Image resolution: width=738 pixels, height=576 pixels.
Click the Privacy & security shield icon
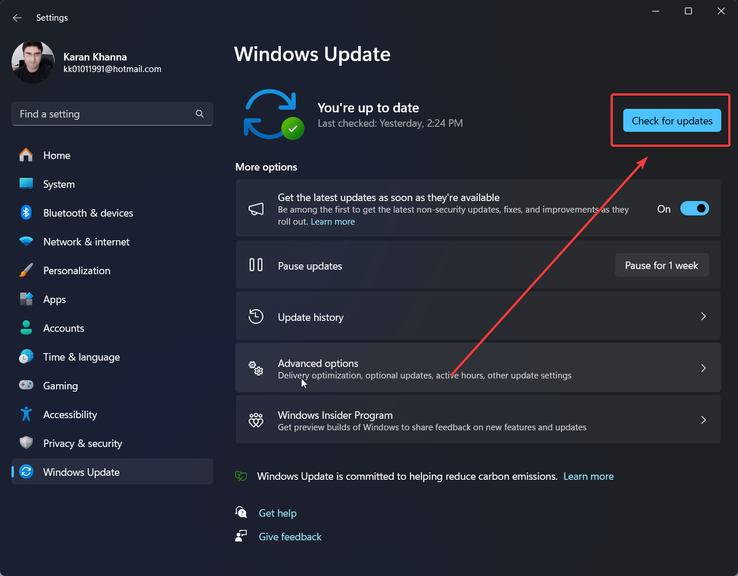click(x=26, y=443)
